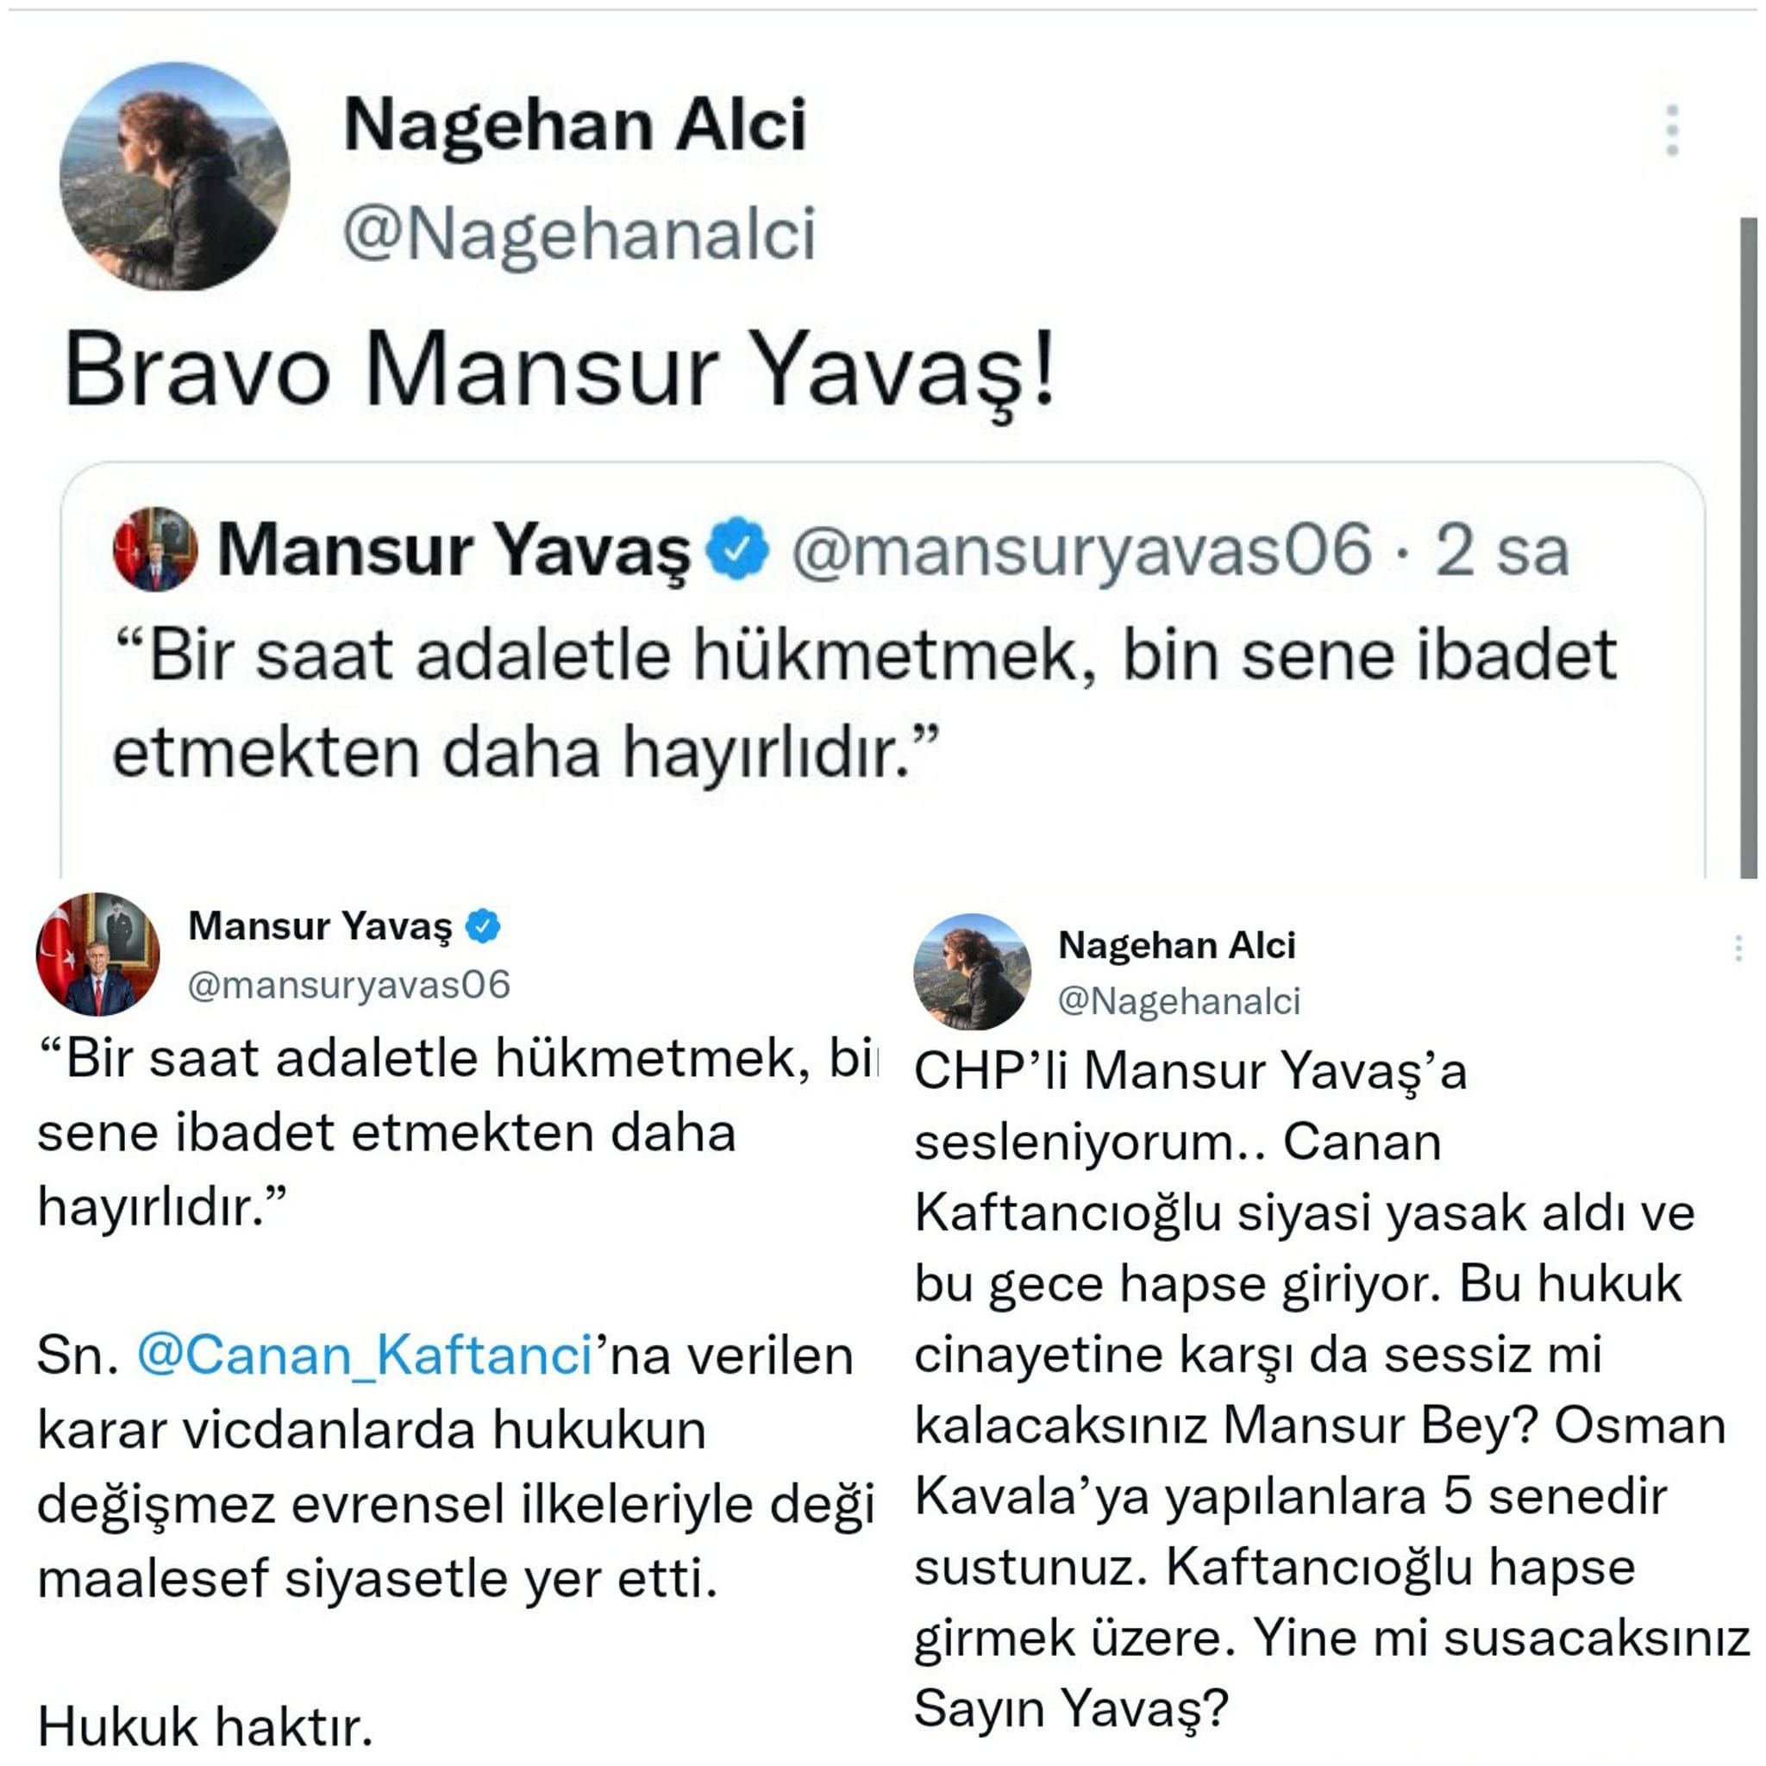Click bold Mansur Yavaş name in quoted tweet
The height and width of the screenshot is (1766, 1766).
click(x=454, y=550)
